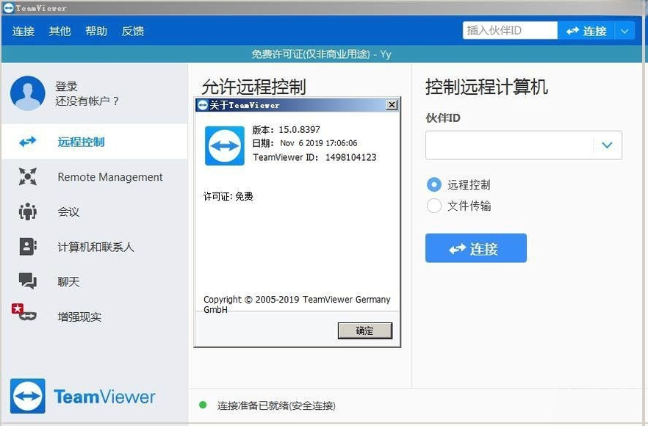This screenshot has width=648, height=426.
Task: Click the TeamViewer logo at bottom-left
Action: [82, 396]
